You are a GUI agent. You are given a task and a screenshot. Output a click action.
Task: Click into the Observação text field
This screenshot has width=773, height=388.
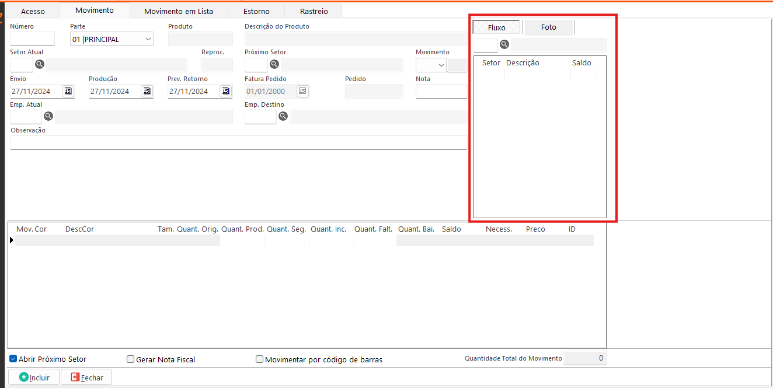(x=238, y=143)
